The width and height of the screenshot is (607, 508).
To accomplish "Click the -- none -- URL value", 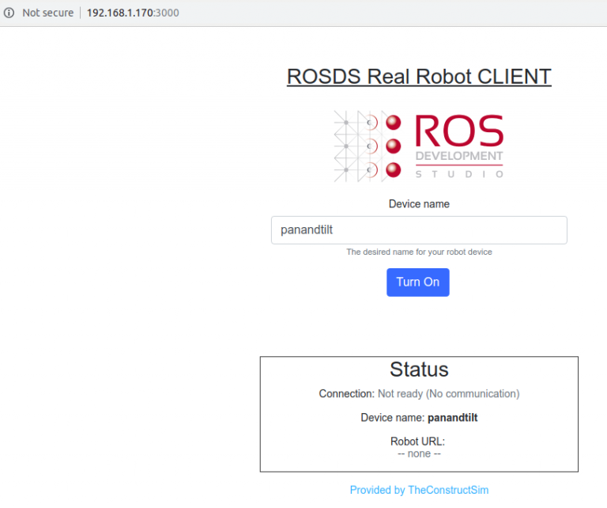I will [x=419, y=453].
